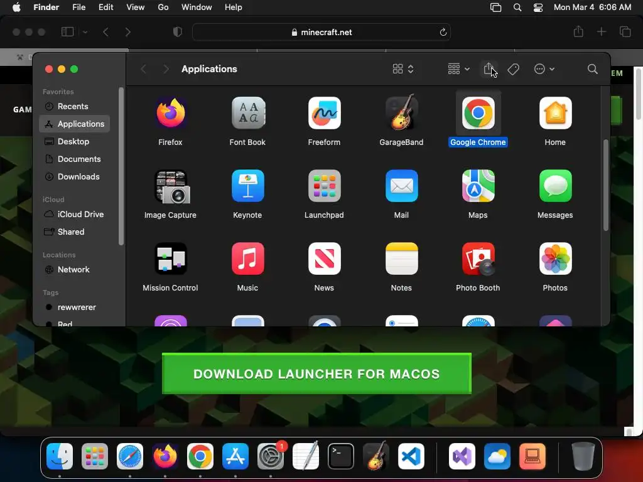Open the File menu

[x=78, y=8]
